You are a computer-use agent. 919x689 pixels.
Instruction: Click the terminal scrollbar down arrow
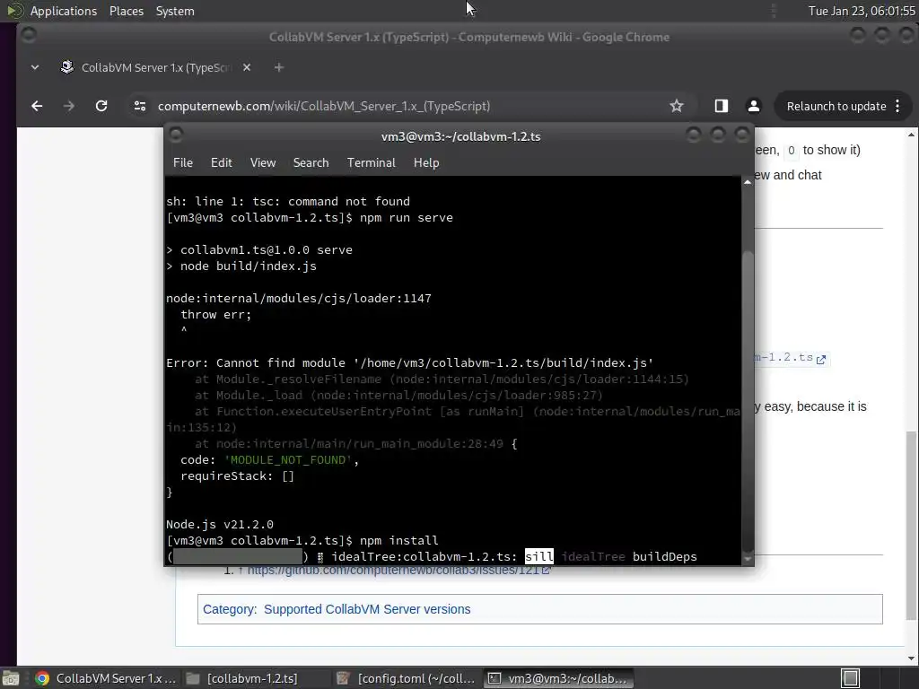[748, 560]
